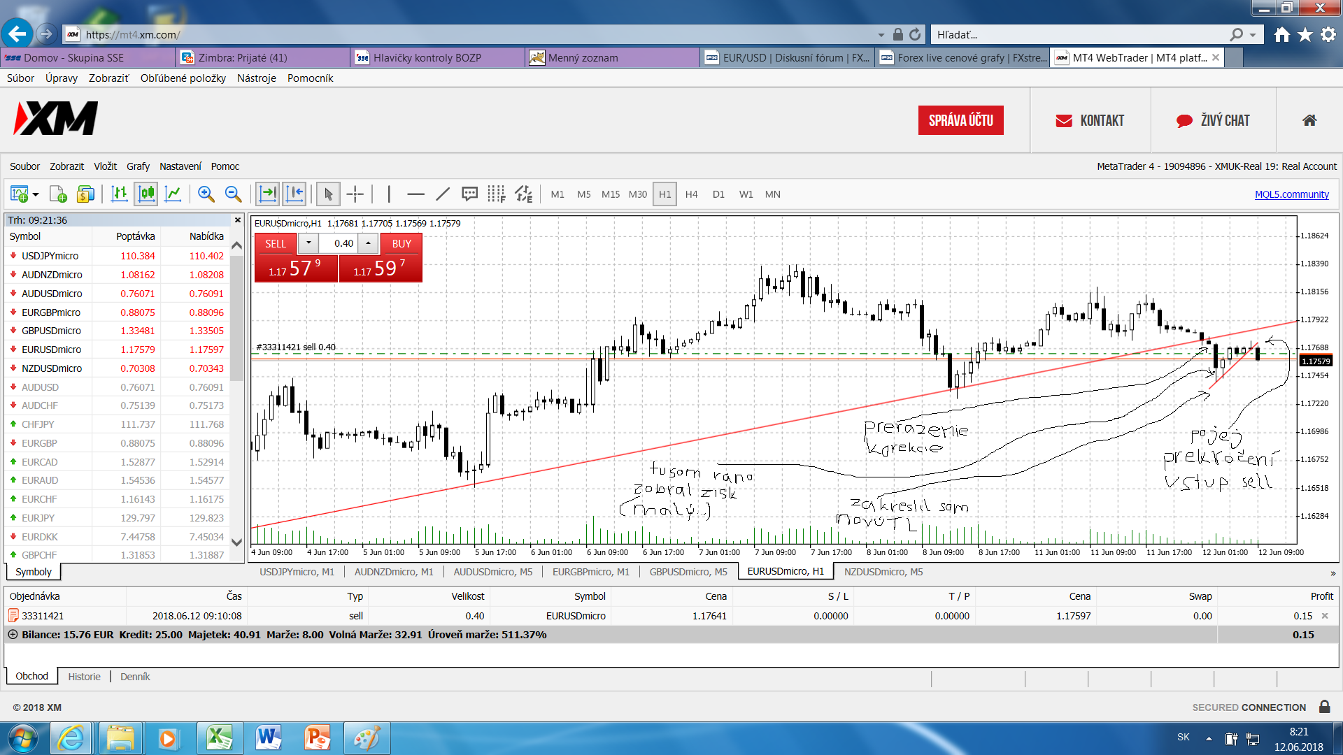The width and height of the screenshot is (1343, 755).
Task: Open Word from taskbar
Action: (x=269, y=738)
